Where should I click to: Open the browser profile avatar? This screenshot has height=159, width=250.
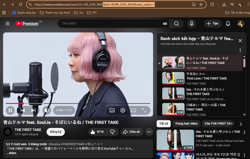tap(240, 4)
